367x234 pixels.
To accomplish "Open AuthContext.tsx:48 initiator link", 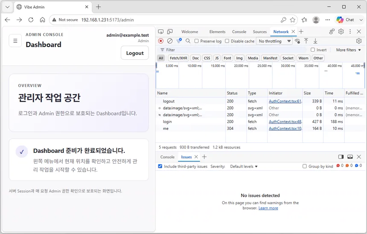I will [285, 122].
